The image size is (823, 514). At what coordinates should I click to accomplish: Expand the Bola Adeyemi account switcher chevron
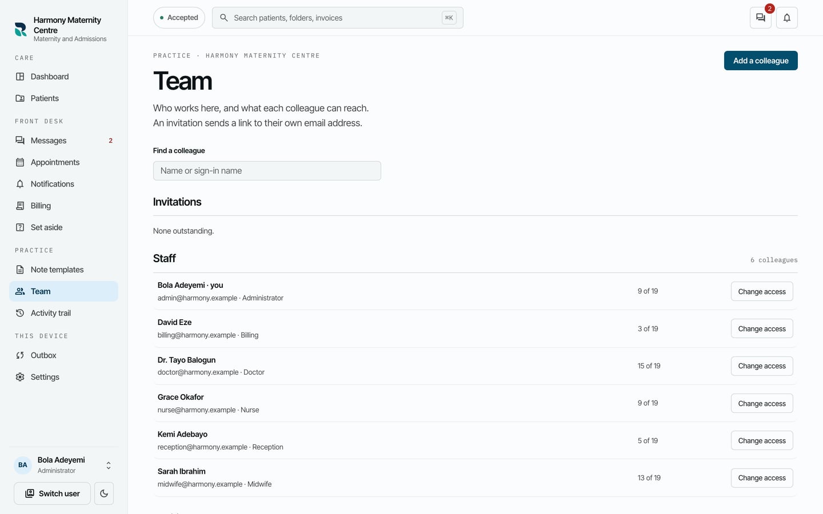(109, 465)
